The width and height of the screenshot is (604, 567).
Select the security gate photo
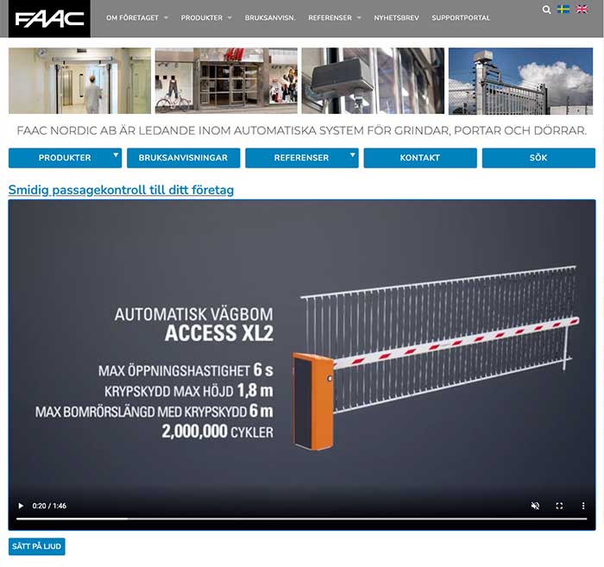tap(521, 81)
